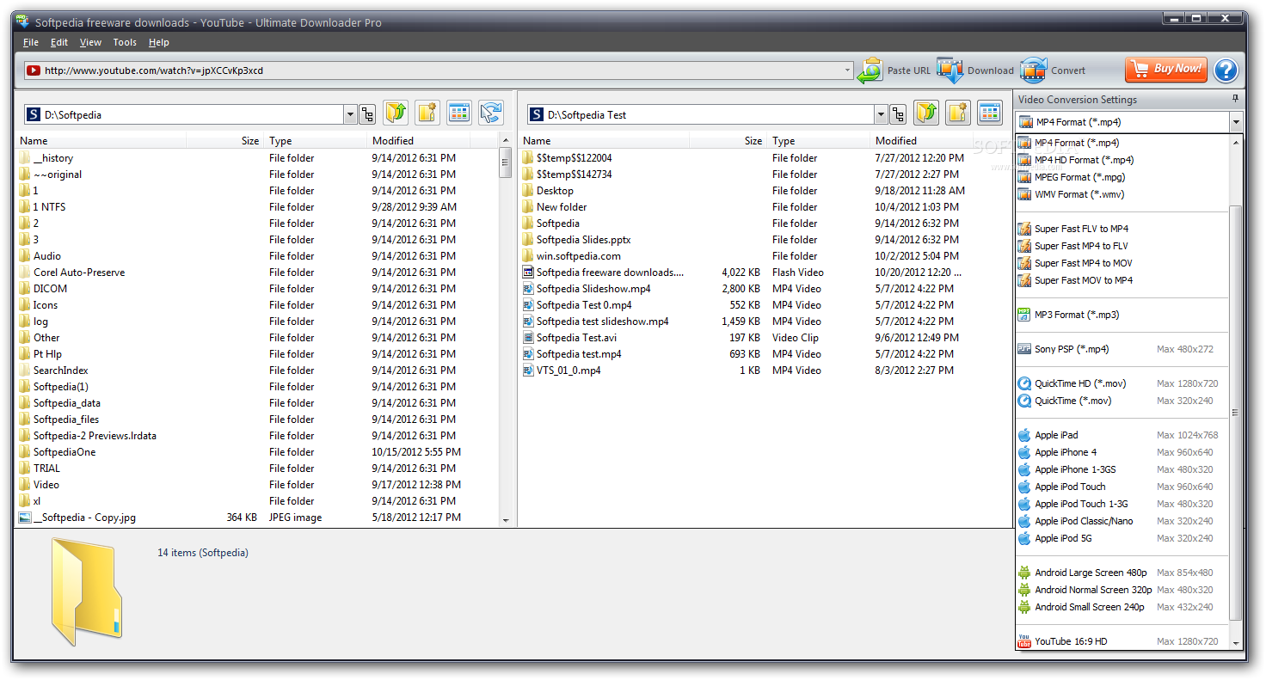The height and width of the screenshot is (680, 1266).
Task: Click the Convert toolbar icon
Action: pyautogui.click(x=1034, y=70)
